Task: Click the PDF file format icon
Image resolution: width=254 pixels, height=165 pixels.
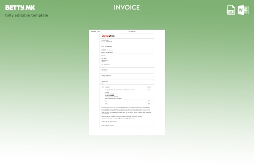Action: click(231, 10)
